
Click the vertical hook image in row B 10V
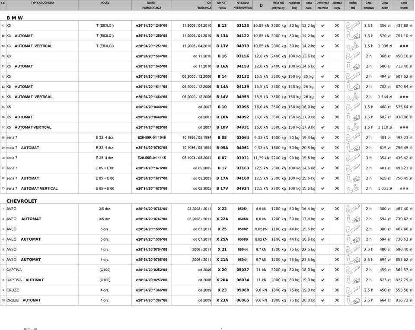pyautogui.click(x=353, y=127)
